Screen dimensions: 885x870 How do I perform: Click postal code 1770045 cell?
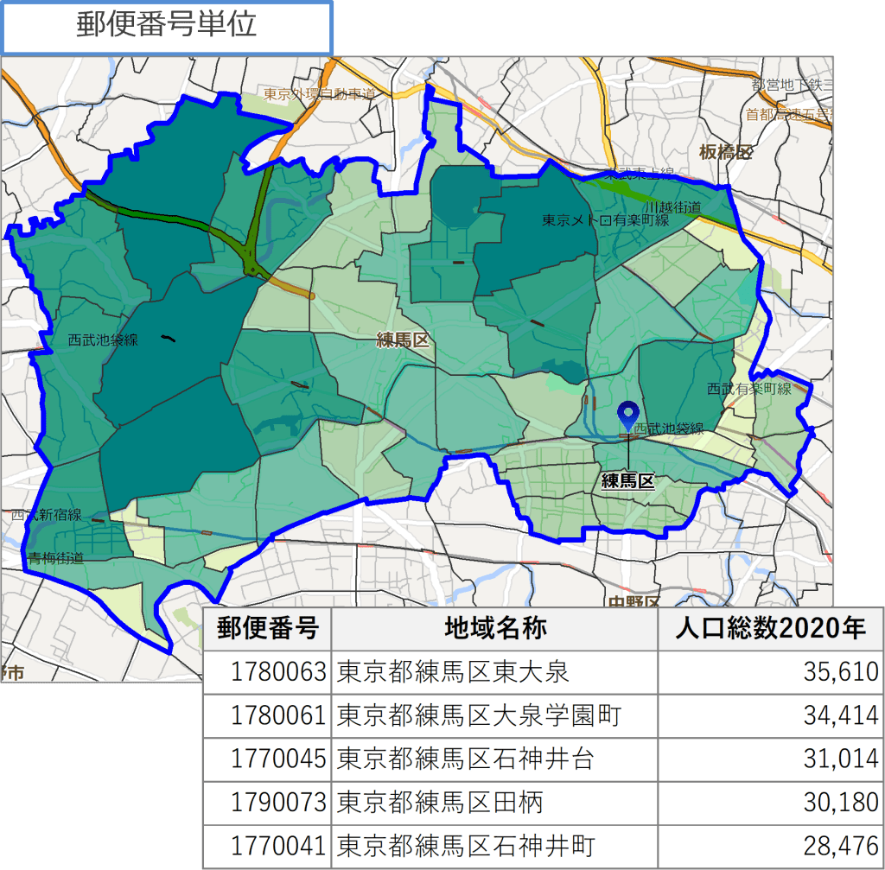pos(268,759)
